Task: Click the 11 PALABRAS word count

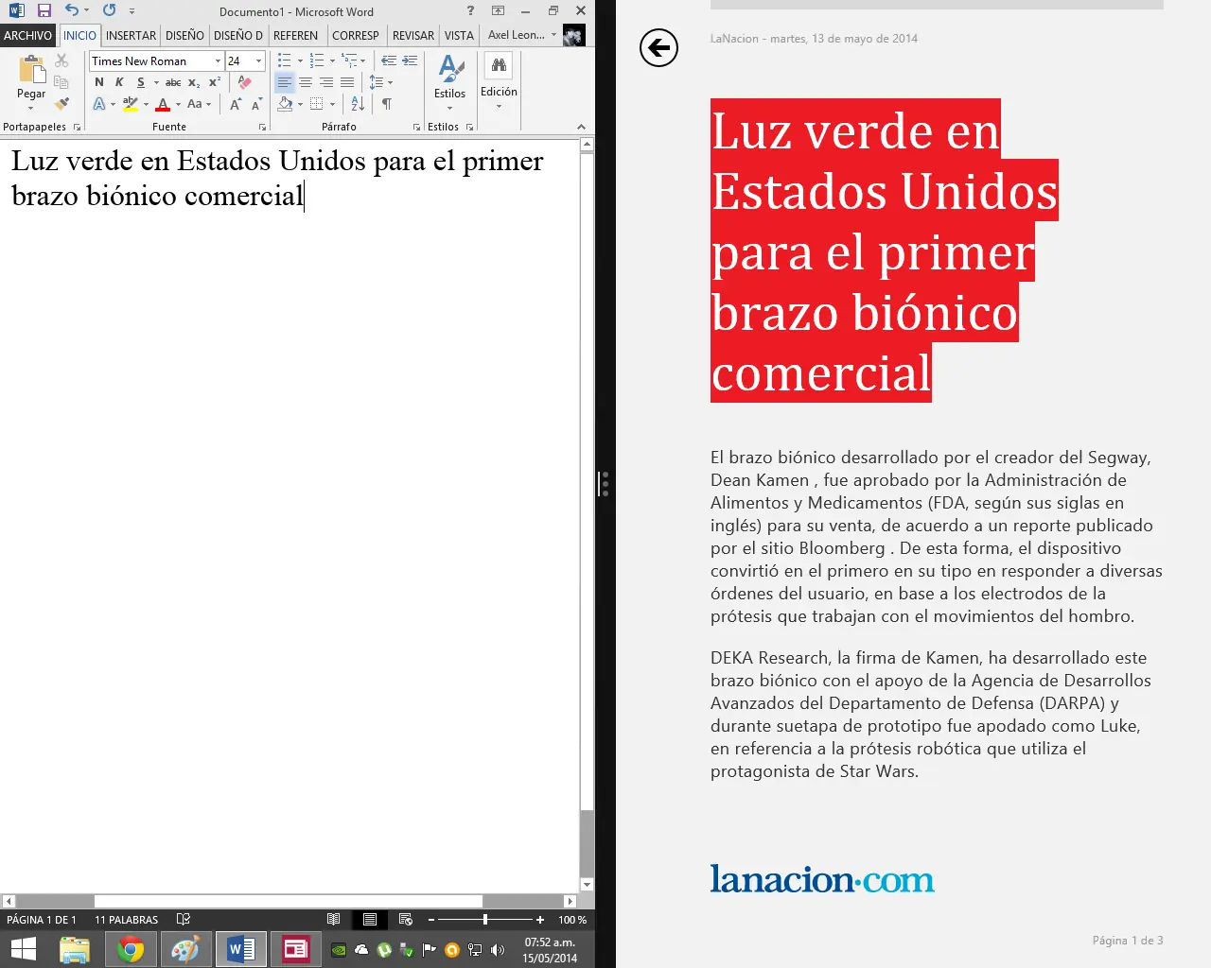Action: (x=127, y=919)
